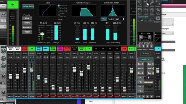This screenshot has width=186, height=104.
Task: Load the Vocal gate preset
Action: tap(27, 32)
